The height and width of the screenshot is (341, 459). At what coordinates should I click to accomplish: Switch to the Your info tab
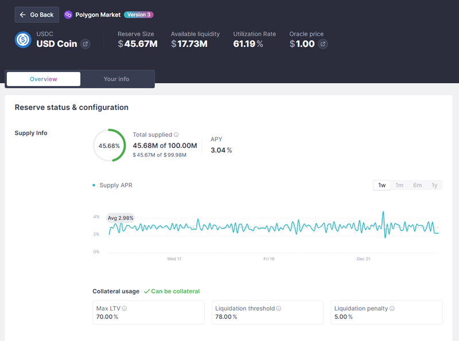coord(116,79)
